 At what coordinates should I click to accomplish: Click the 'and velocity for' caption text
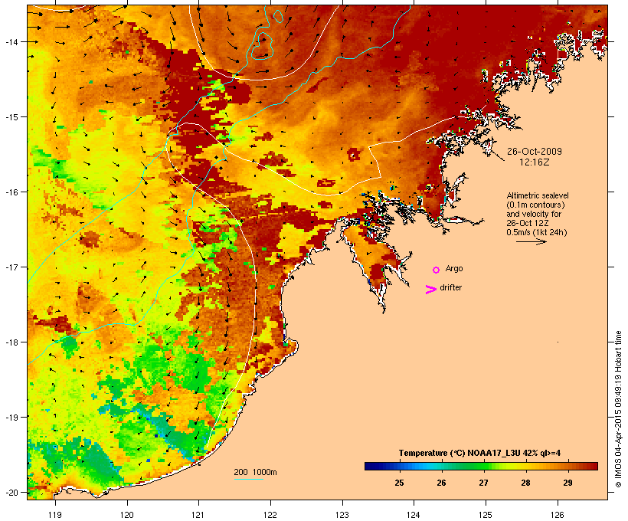point(534,214)
